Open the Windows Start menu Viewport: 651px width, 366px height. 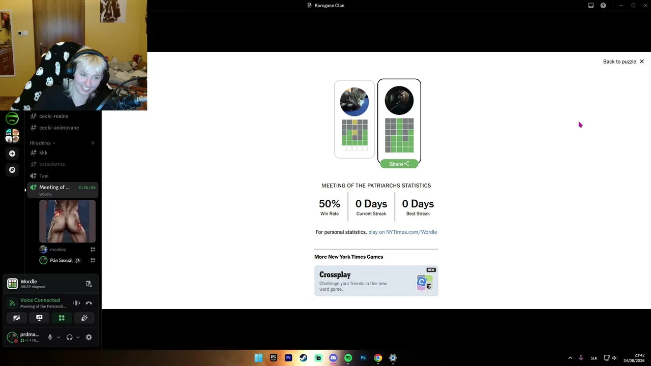[x=258, y=358]
